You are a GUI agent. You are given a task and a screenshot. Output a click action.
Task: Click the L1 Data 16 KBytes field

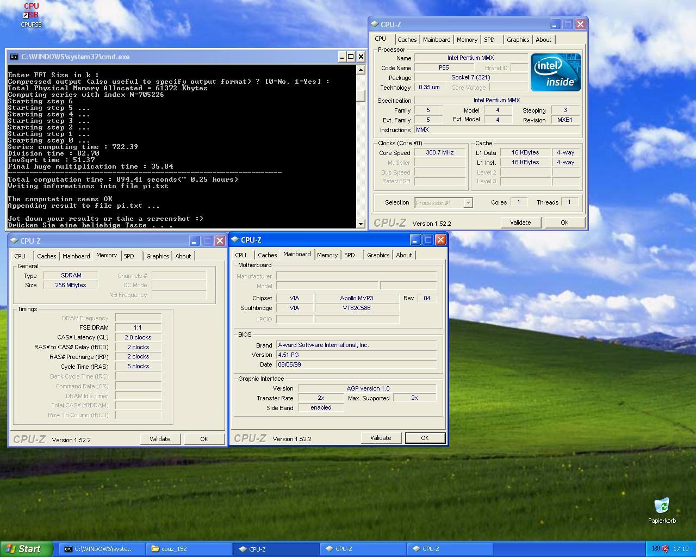pyautogui.click(x=525, y=153)
